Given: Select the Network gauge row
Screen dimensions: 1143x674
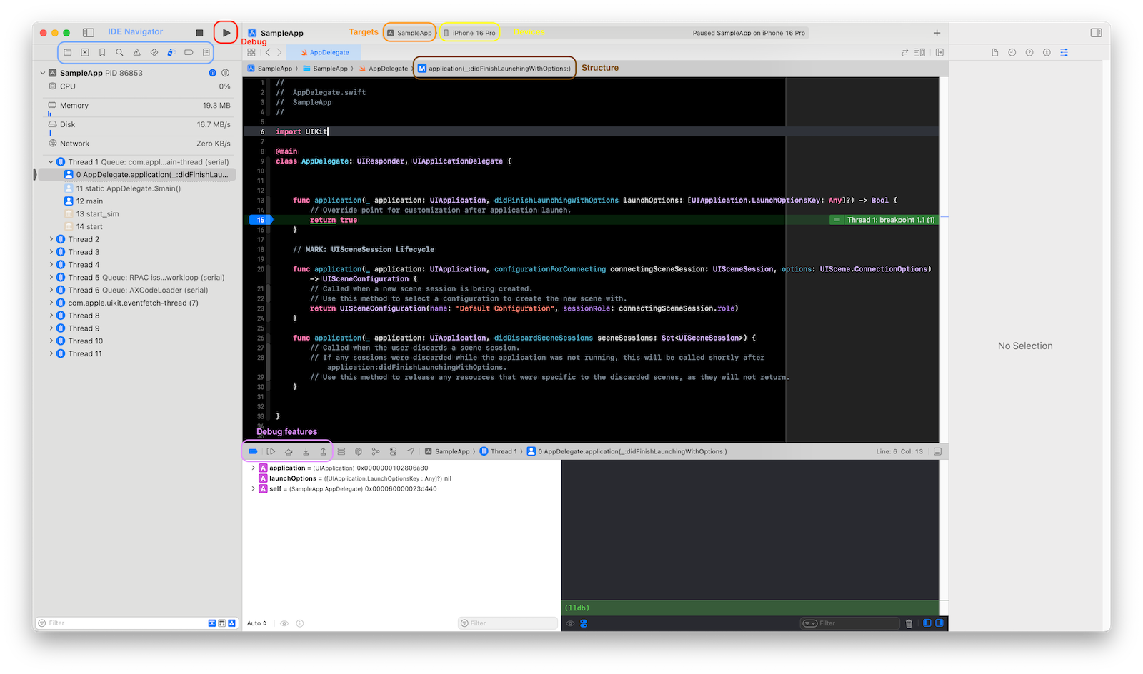Looking at the screenshot, I should point(139,144).
